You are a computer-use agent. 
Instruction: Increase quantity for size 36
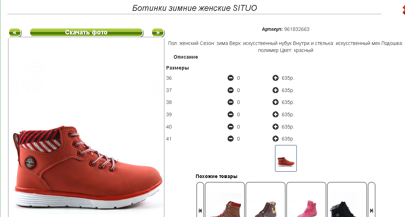(x=275, y=78)
